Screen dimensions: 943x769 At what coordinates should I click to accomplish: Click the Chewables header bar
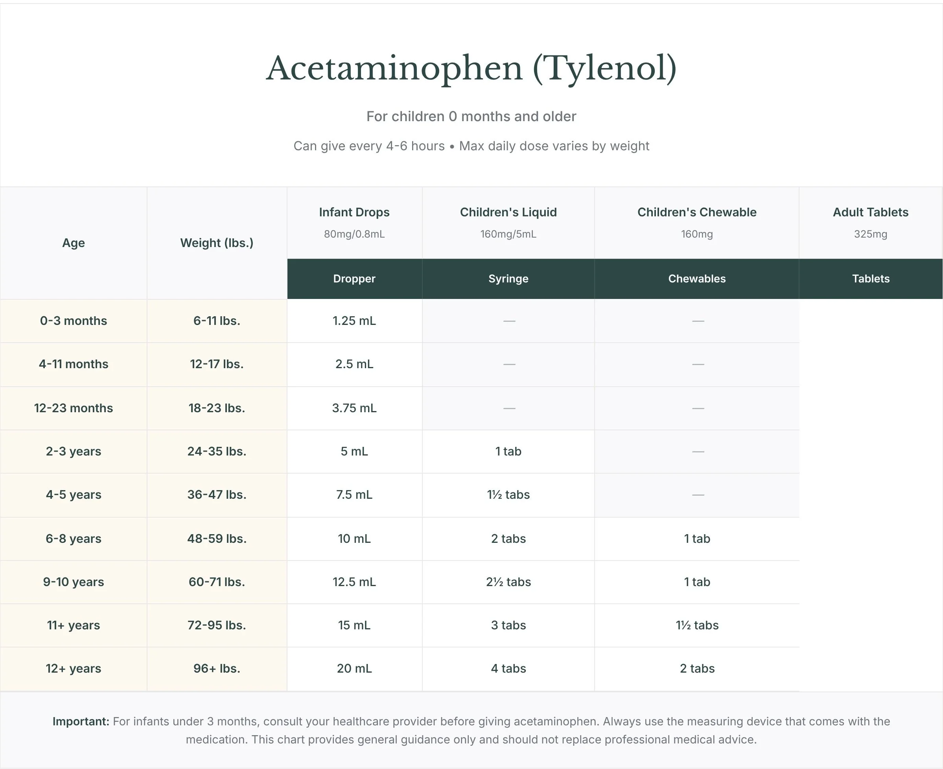696,278
